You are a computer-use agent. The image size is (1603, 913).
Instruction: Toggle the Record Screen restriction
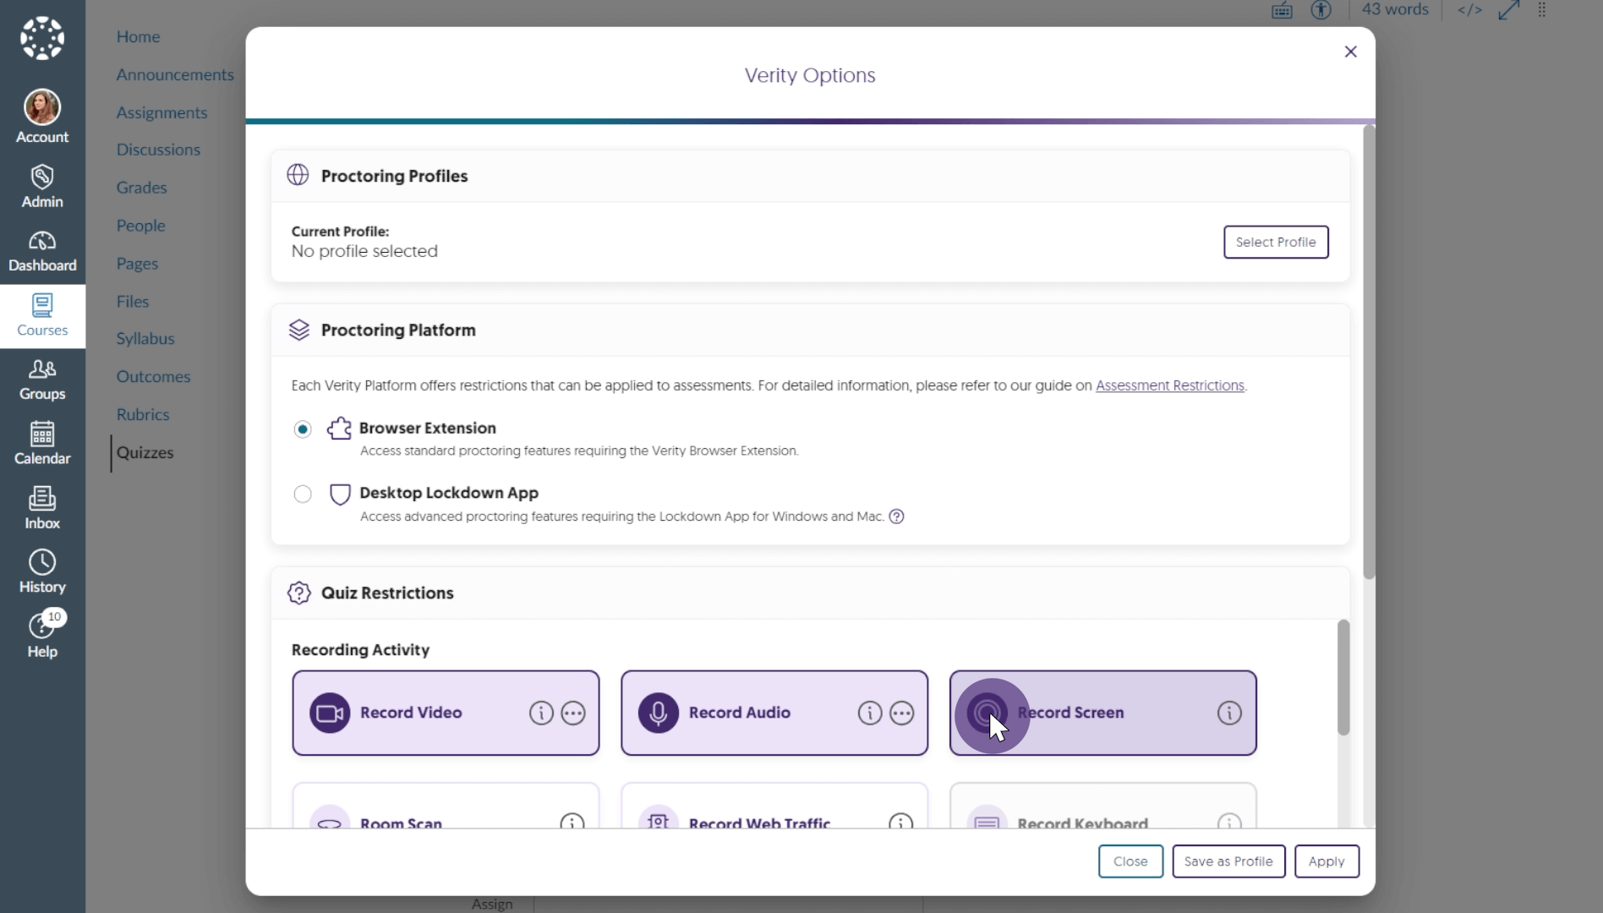coord(1102,713)
